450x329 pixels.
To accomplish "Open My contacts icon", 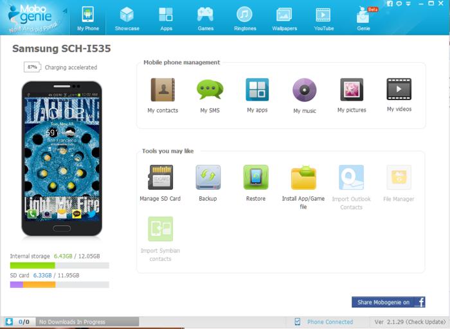I will (x=163, y=90).
